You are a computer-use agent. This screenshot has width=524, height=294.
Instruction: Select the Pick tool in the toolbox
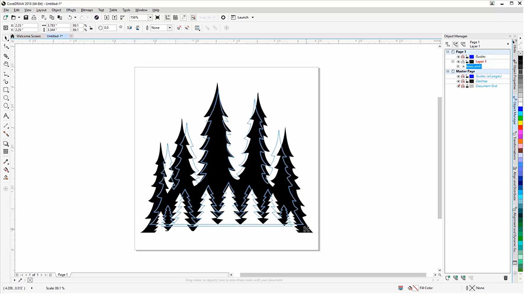pos(6,38)
